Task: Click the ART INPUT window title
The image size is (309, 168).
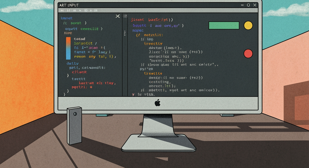Action: 69,5
